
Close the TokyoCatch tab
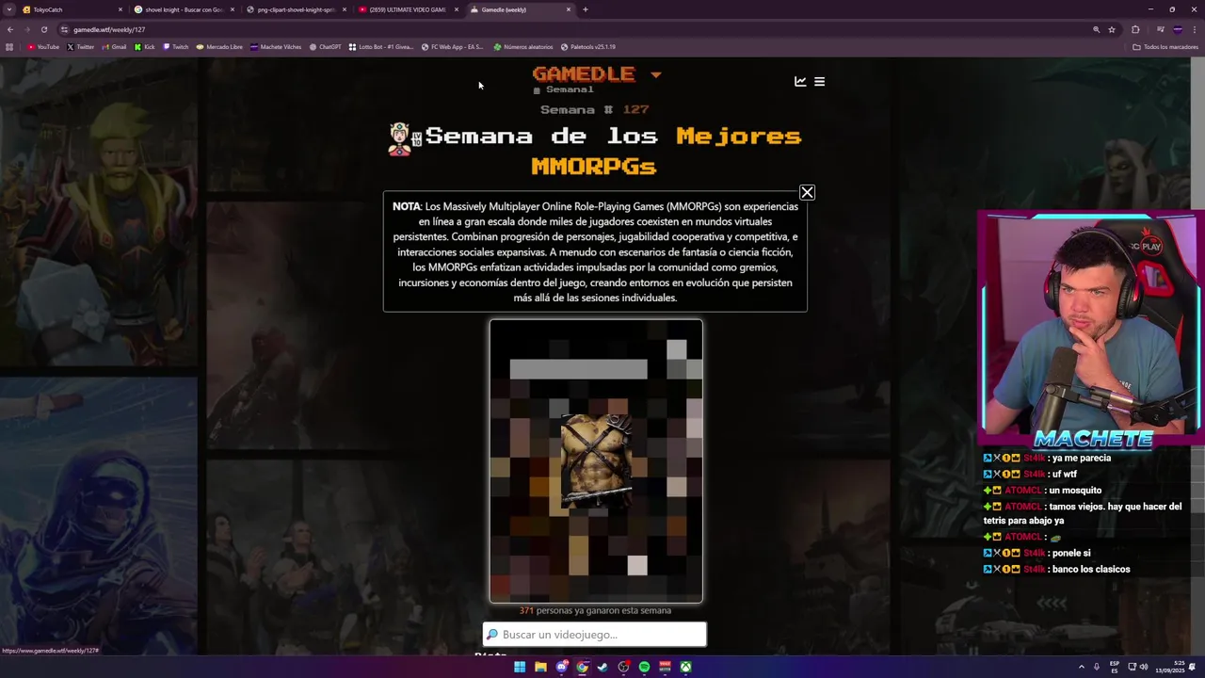(120, 9)
